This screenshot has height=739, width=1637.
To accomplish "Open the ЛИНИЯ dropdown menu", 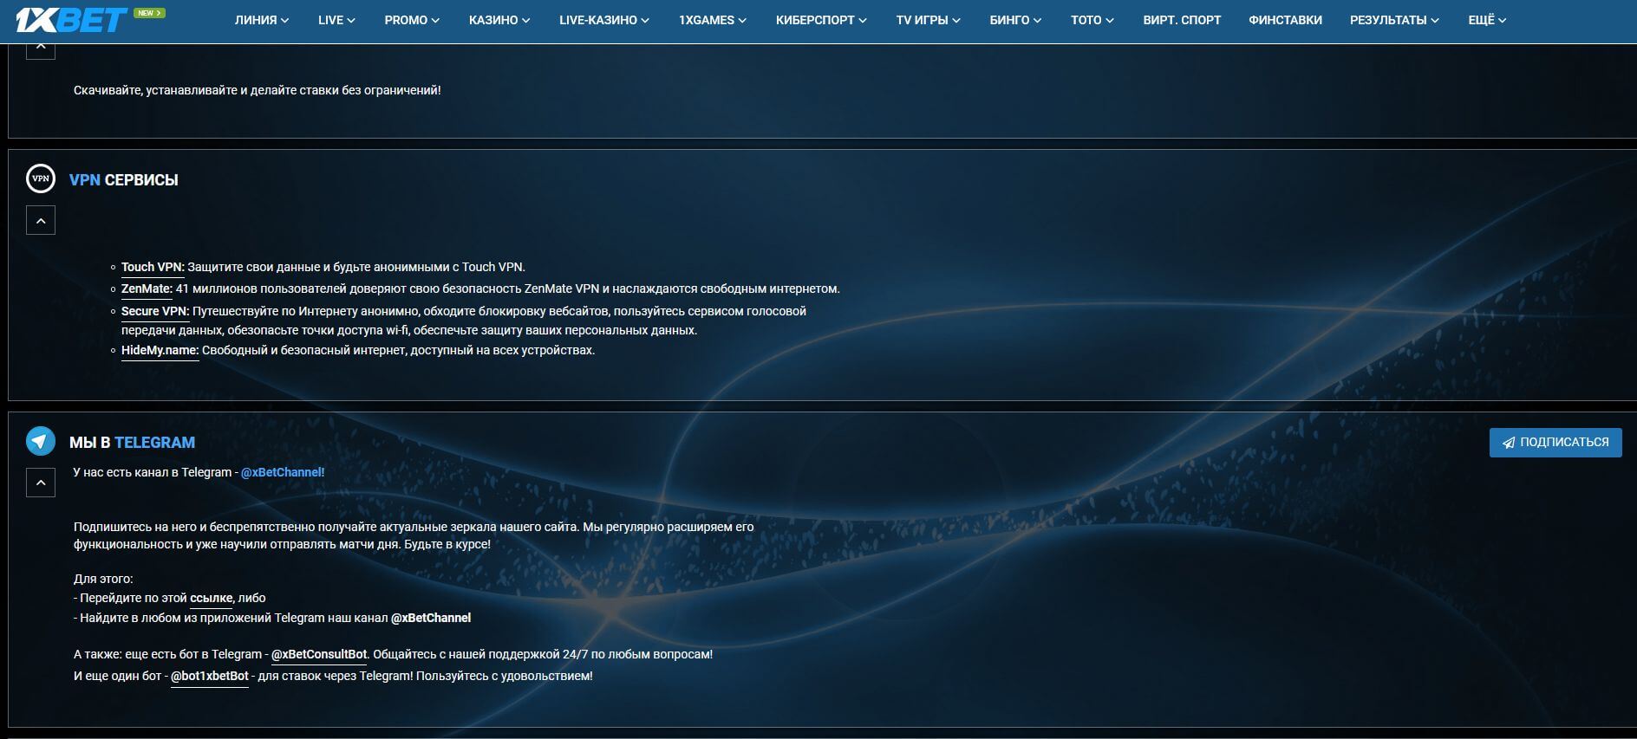I will pos(262,20).
